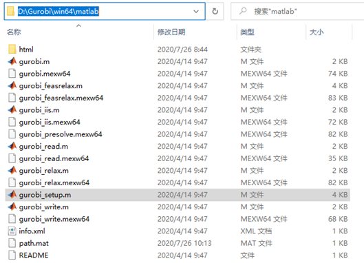The width and height of the screenshot is (364, 263).
Task: Click the search matlab box
Action: (x=297, y=11)
